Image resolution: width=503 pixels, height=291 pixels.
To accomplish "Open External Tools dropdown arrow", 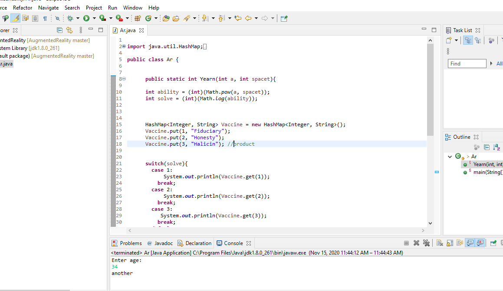I will click(x=127, y=18).
